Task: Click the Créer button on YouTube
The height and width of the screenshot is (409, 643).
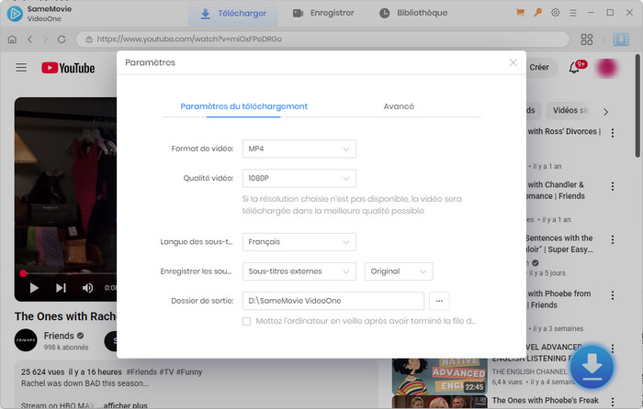Action: coord(539,68)
